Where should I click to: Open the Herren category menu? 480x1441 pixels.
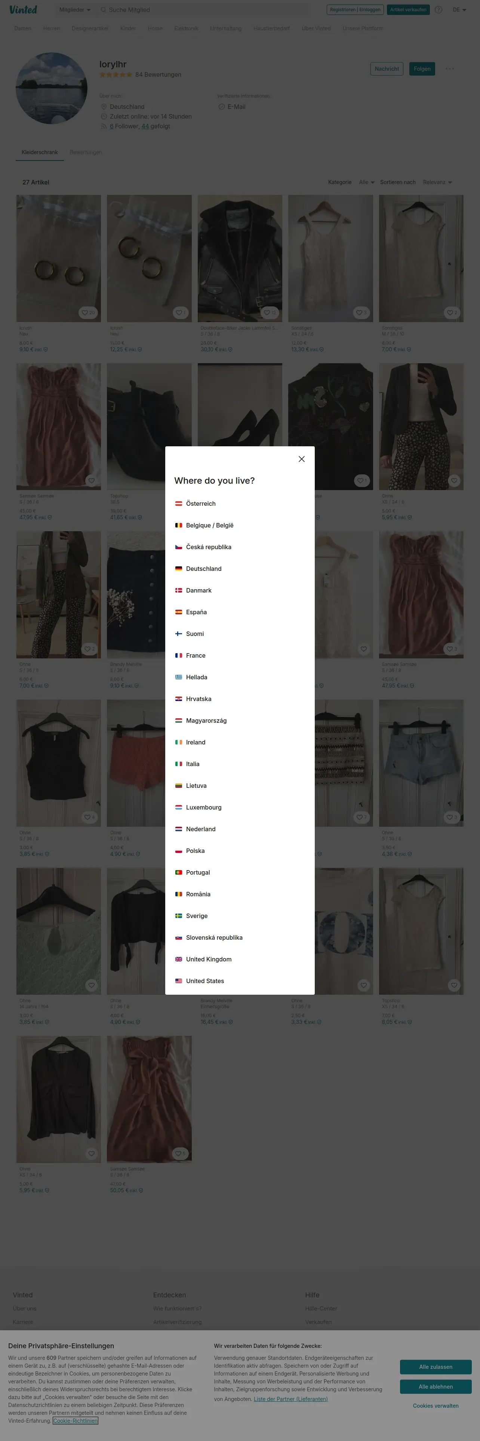(52, 28)
